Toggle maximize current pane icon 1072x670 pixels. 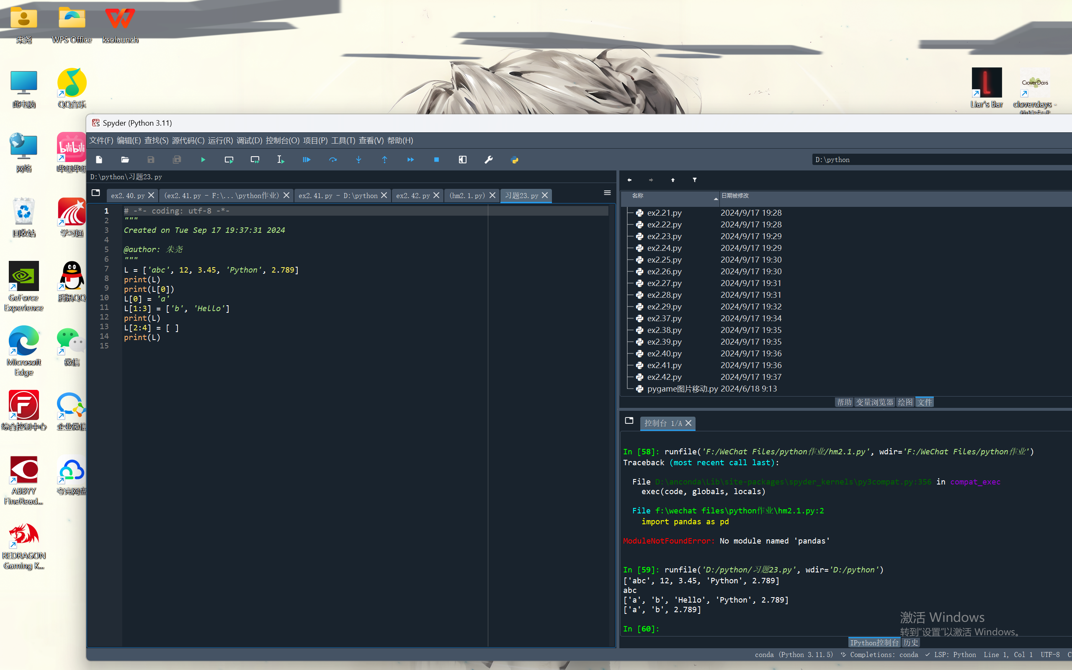(462, 160)
